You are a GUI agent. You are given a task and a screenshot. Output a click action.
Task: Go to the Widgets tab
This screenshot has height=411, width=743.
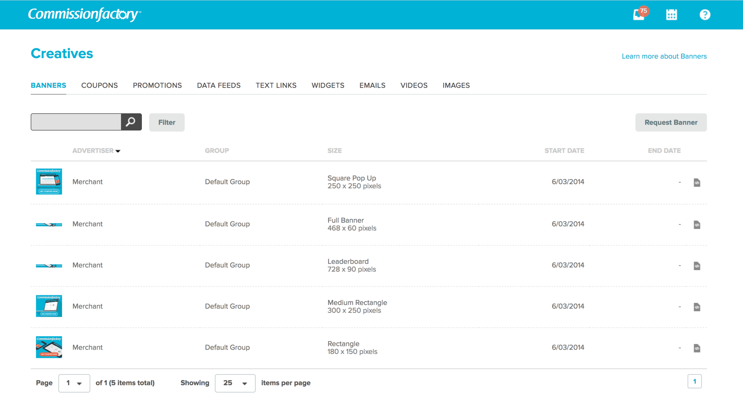(x=328, y=86)
